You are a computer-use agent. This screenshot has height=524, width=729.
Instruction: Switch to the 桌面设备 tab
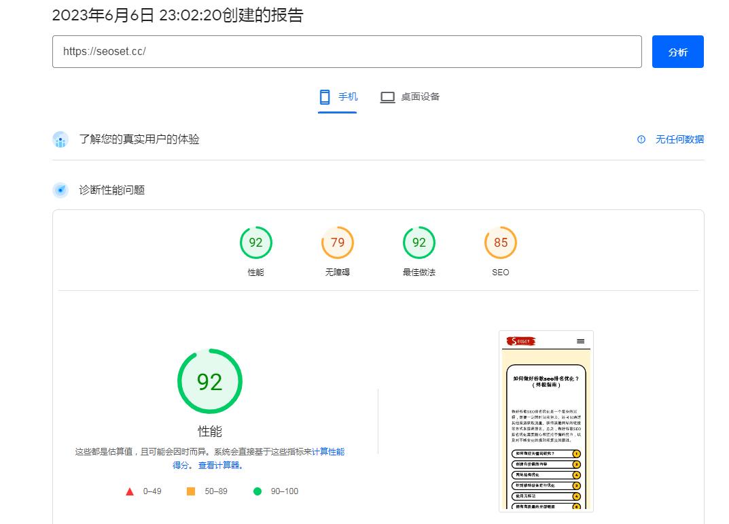click(410, 97)
